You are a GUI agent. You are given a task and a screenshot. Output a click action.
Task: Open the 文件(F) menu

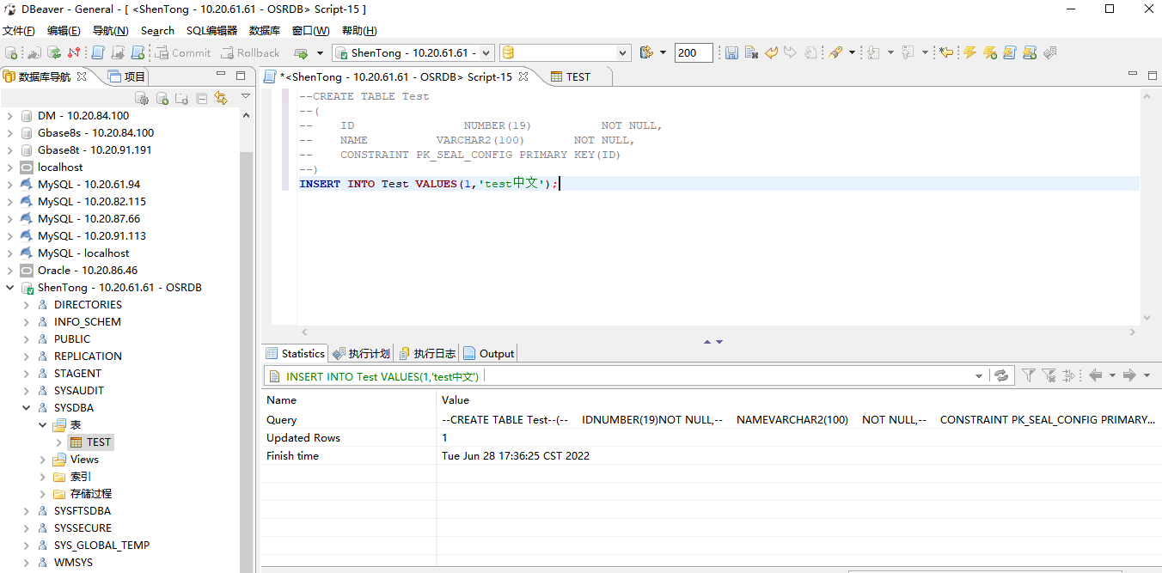click(x=19, y=30)
